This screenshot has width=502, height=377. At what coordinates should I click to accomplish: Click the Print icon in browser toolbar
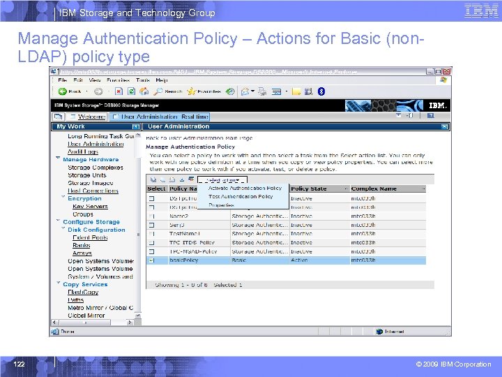pyautogui.click(x=263, y=91)
